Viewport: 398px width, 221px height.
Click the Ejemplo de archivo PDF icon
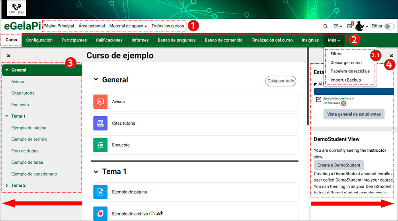pos(100,213)
